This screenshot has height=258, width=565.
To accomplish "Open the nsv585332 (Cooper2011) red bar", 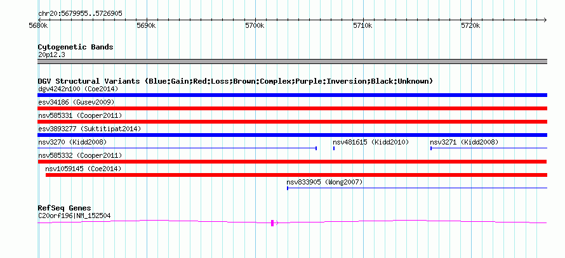I will [292, 162].
